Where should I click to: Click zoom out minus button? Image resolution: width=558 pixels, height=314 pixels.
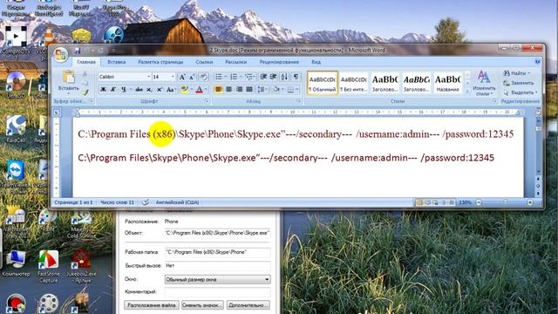pyautogui.click(x=479, y=202)
